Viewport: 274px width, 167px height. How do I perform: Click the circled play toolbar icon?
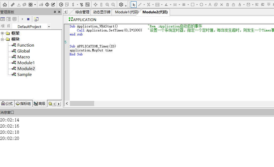pos(61,5)
